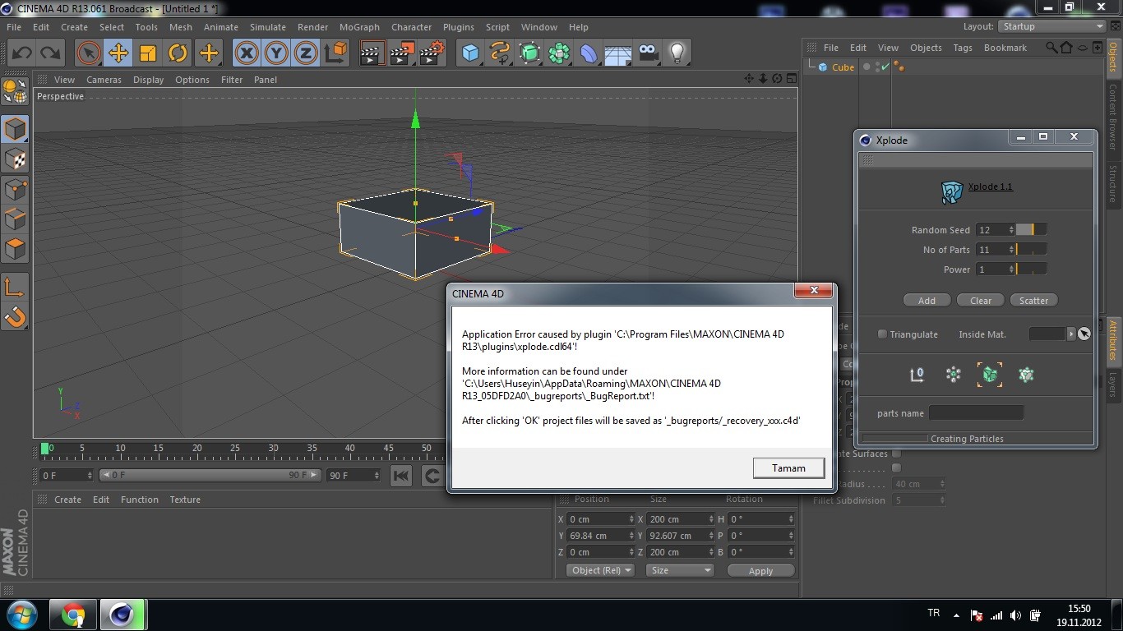This screenshot has height=631, width=1123.
Task: Open the MoGraph menu
Action: click(x=358, y=27)
